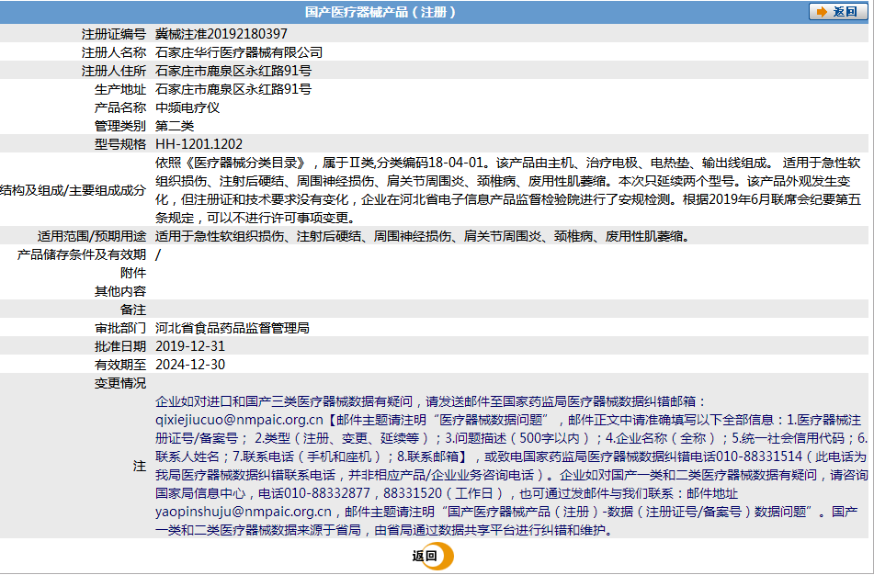Click the 变更情况 field label
Screen dimensions: 874x575
point(120,383)
